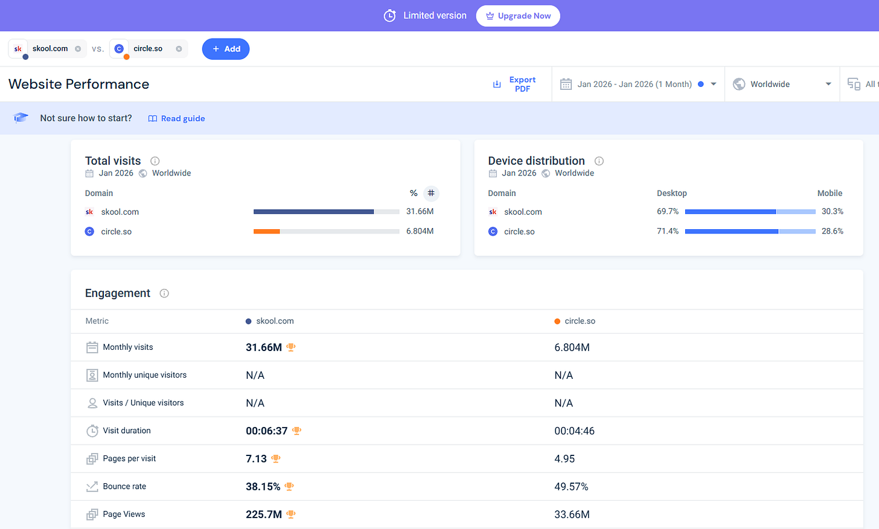
Task: Click the circle.so column header in Engagement
Action: pos(575,322)
